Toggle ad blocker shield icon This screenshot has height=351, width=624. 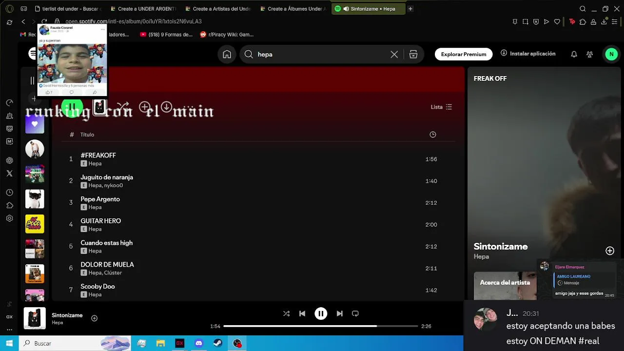536,21
